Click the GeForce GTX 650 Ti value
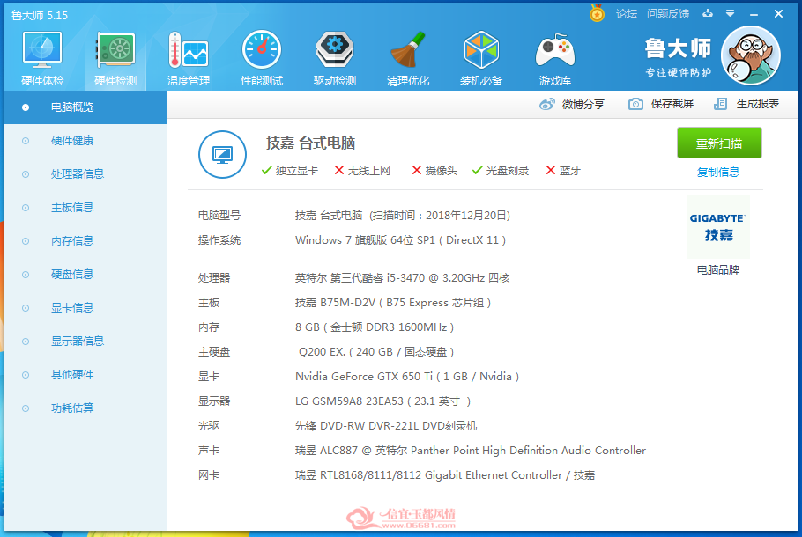The image size is (802, 537). [407, 377]
